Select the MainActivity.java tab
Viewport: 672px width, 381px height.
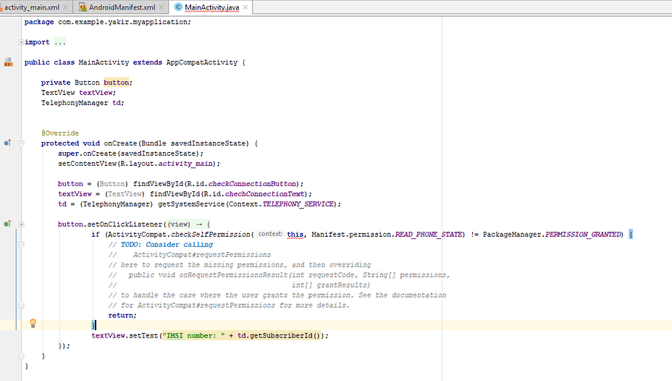211,7
